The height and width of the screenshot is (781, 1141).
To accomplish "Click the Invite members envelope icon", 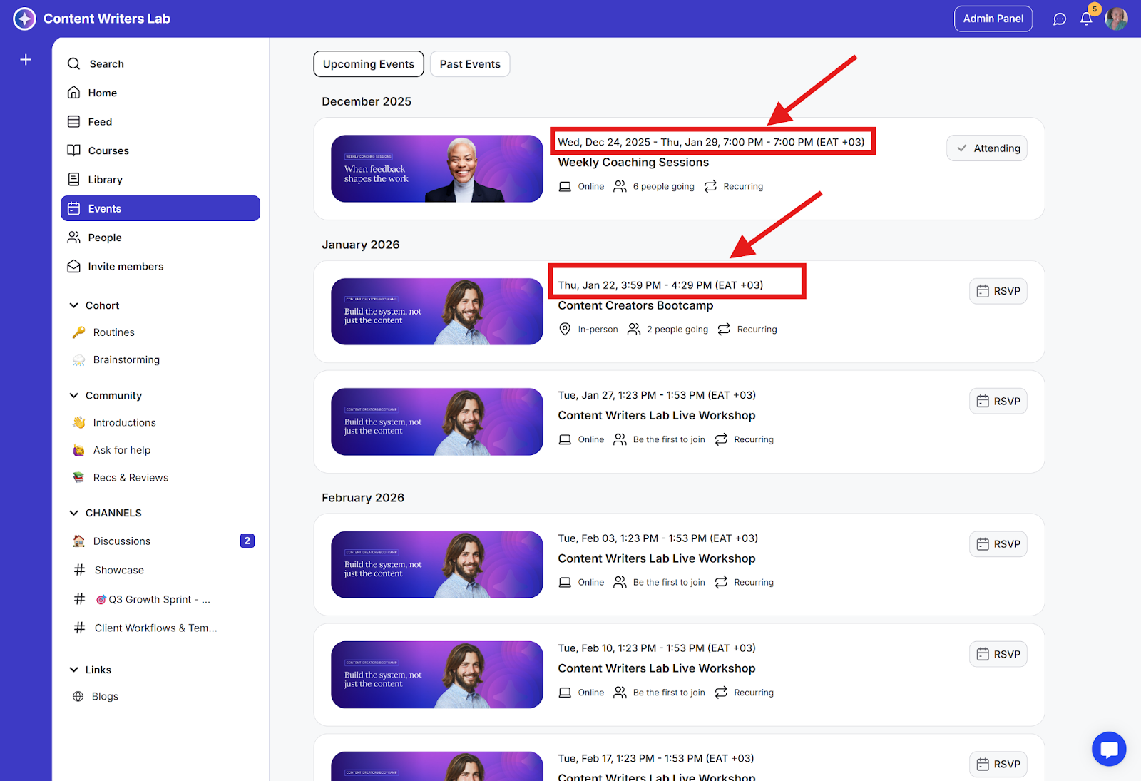I will [x=73, y=267].
